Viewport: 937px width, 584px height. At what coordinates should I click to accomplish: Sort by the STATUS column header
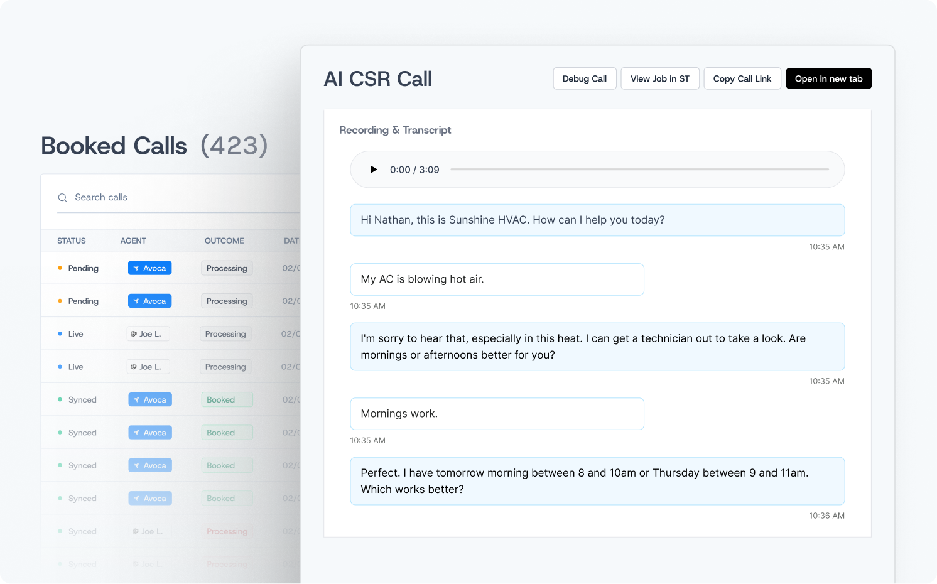(x=72, y=241)
